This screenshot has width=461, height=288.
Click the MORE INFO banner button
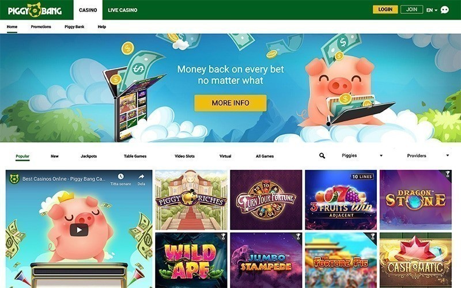(231, 103)
